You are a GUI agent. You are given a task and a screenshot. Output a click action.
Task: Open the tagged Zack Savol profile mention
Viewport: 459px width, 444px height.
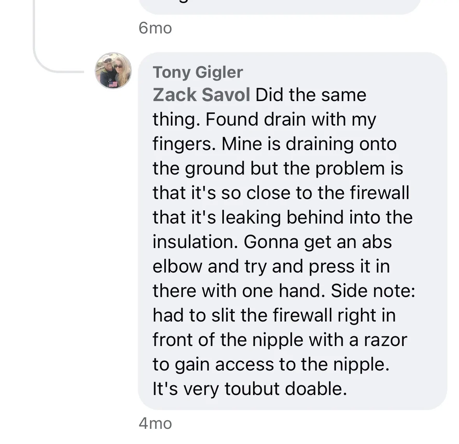[x=201, y=95]
